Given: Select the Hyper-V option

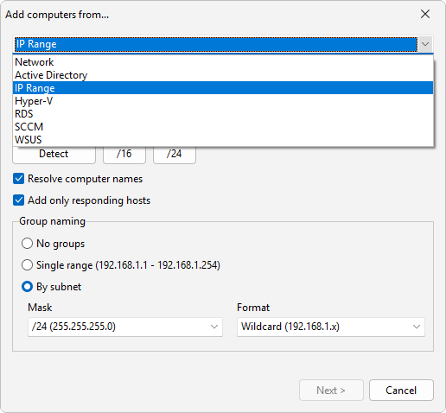Looking at the screenshot, I should [223, 101].
